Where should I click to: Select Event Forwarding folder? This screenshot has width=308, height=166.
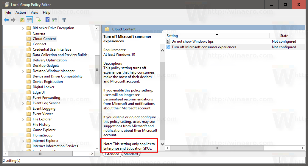[46, 98]
